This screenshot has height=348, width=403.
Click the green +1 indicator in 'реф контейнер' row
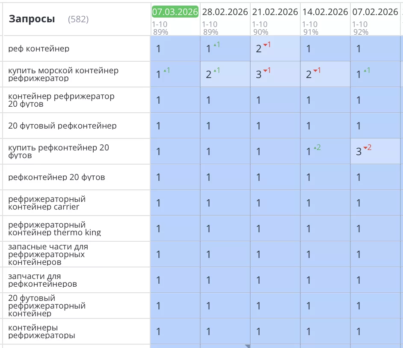(x=216, y=45)
